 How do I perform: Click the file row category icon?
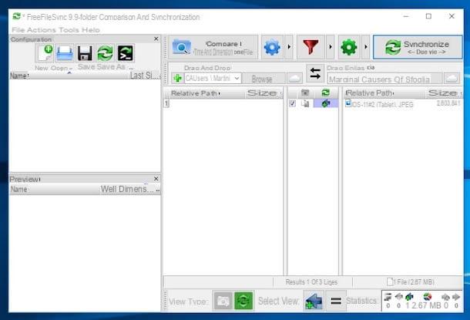coord(305,104)
